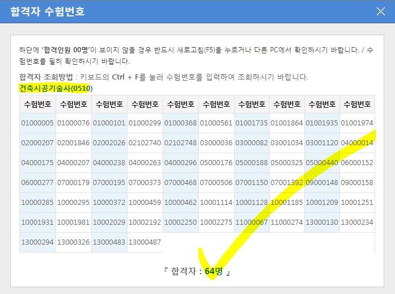This screenshot has height=294, width=395.
Task: Select exam number 01000101
Action: tap(109, 123)
